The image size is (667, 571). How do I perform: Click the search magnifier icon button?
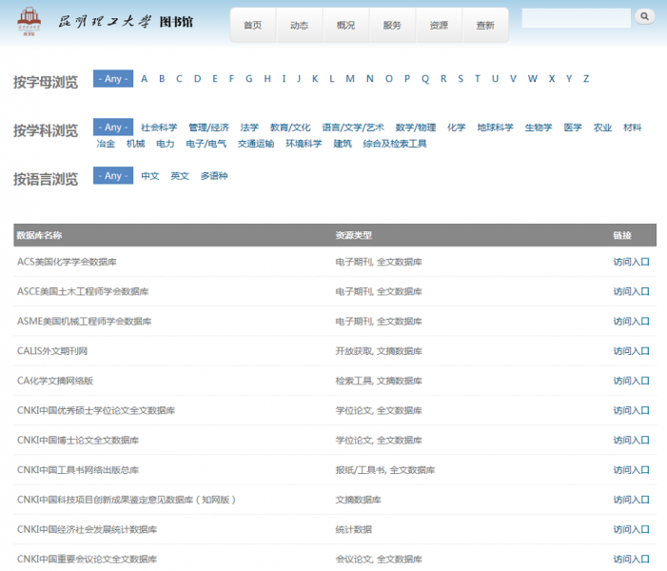point(644,16)
